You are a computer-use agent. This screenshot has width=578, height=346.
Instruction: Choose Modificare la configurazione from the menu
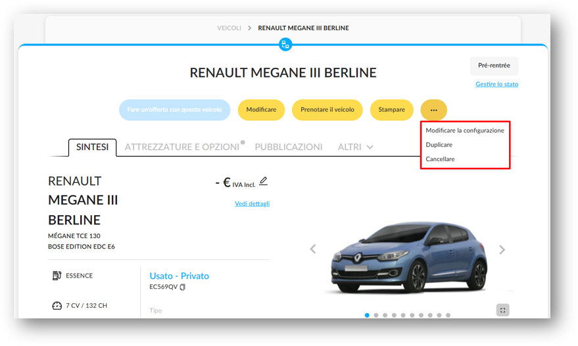(465, 131)
